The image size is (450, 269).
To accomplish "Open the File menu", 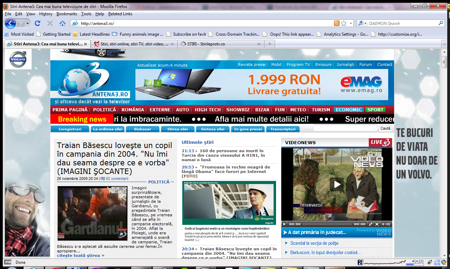I will 8,14.
